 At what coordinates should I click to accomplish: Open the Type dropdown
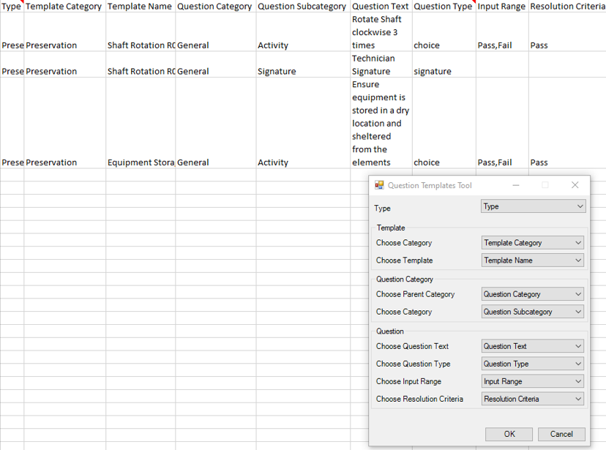pyautogui.click(x=534, y=206)
